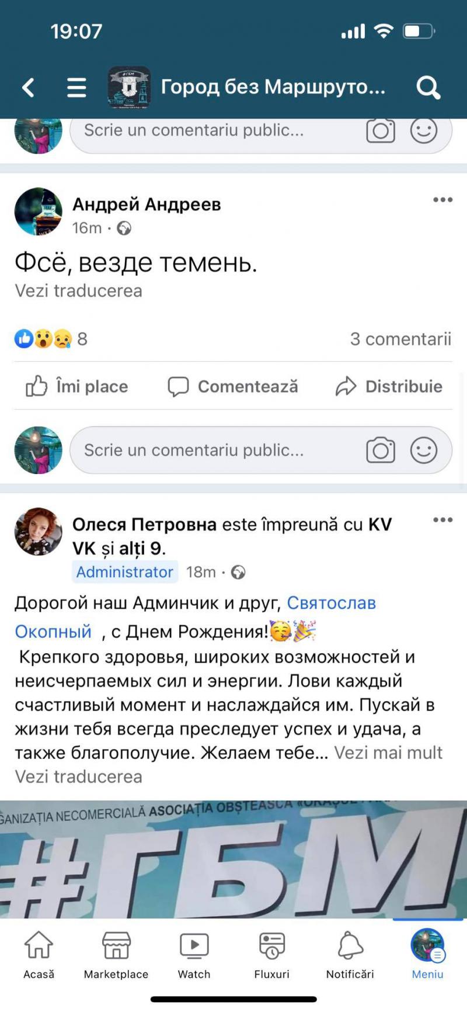The height and width of the screenshot is (1012, 467).
Task: Tap camera icon in Андрей's post comment box
Action: click(x=381, y=450)
